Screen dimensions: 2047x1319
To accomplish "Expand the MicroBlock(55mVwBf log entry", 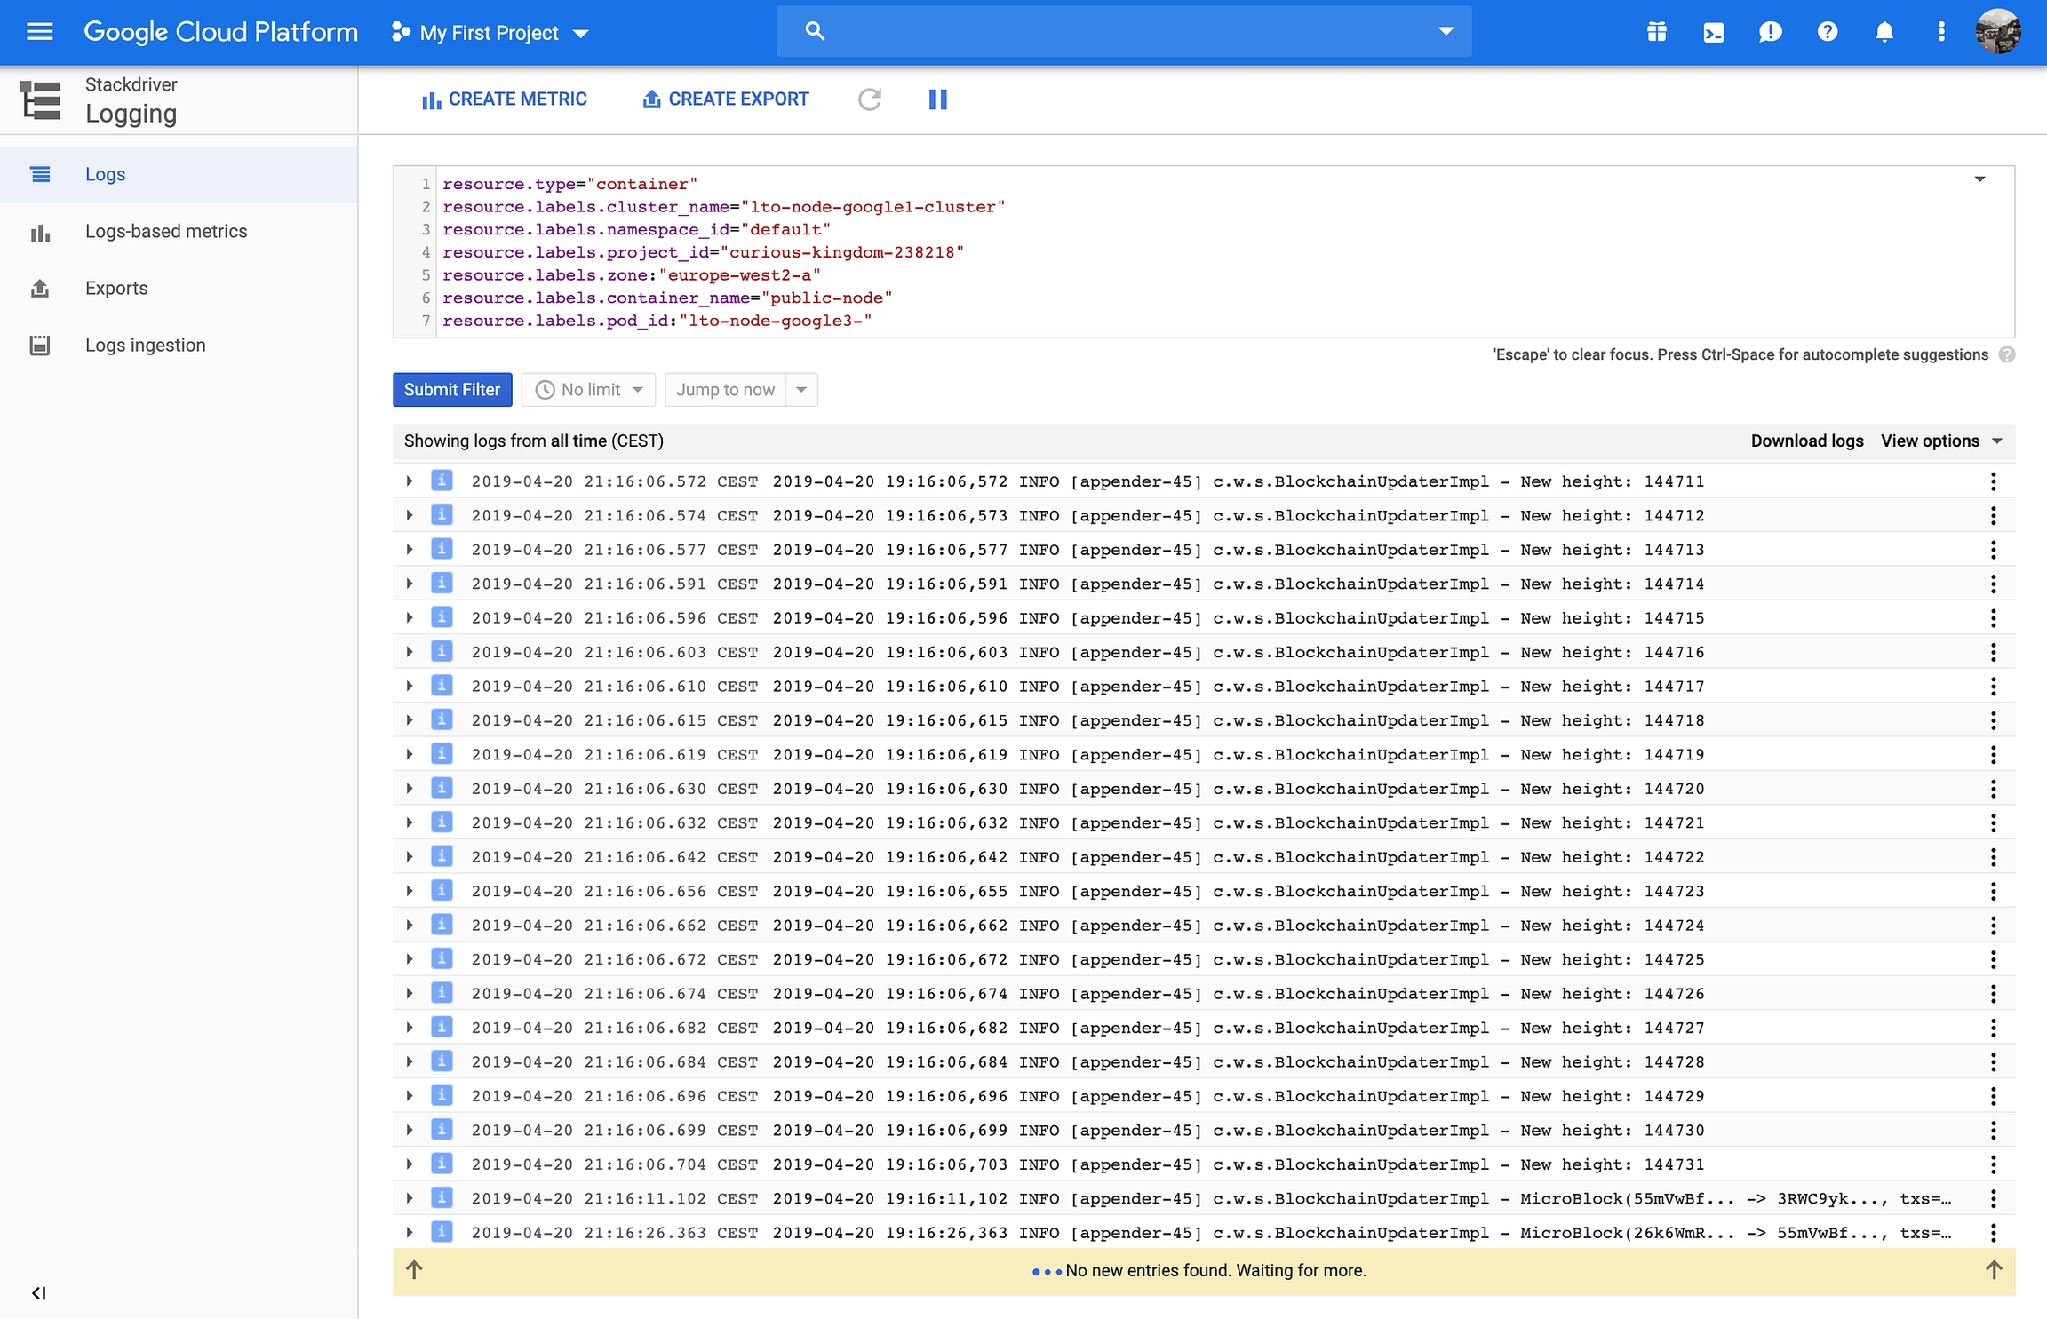I will tap(409, 1198).
